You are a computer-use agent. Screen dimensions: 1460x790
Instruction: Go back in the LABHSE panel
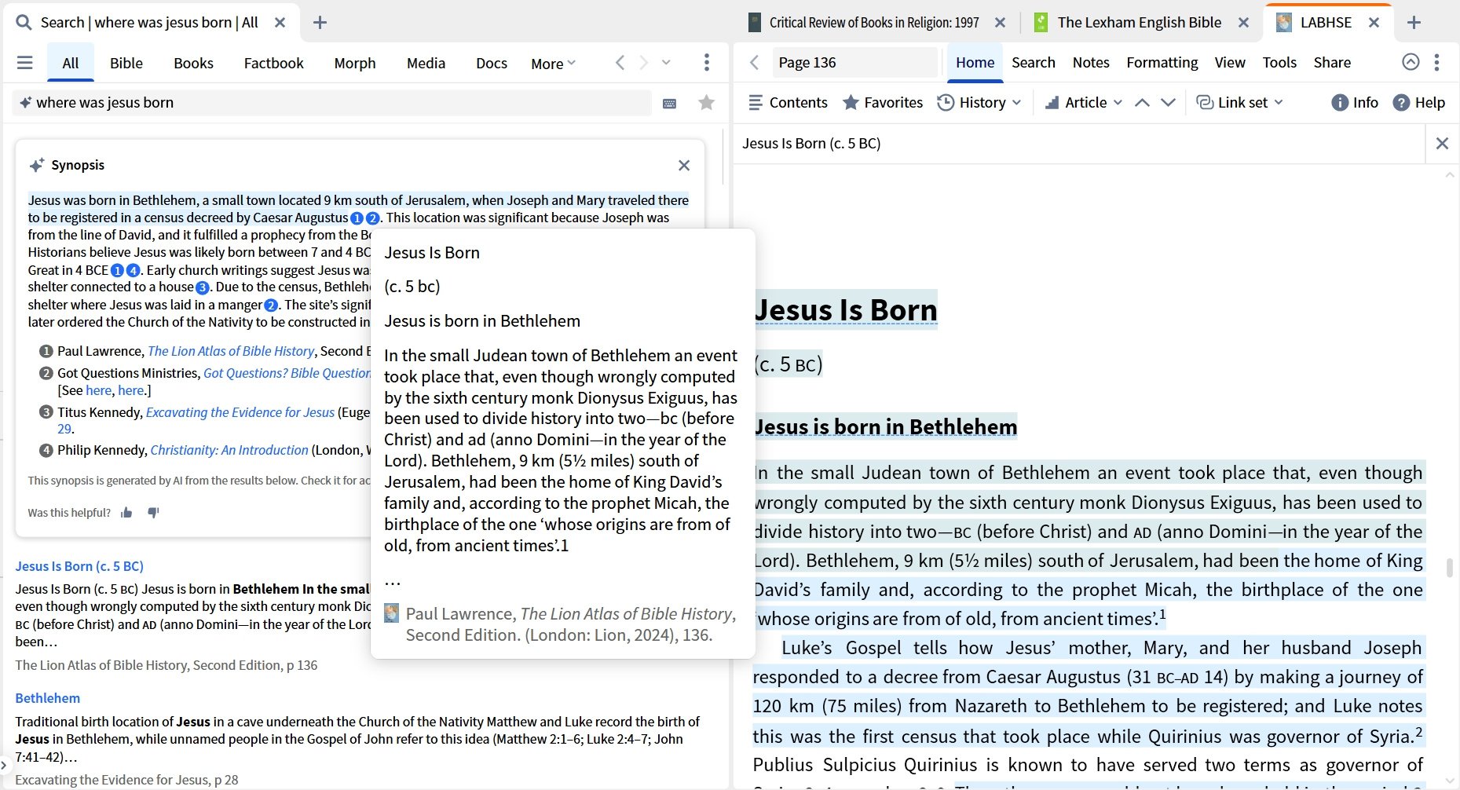[754, 63]
